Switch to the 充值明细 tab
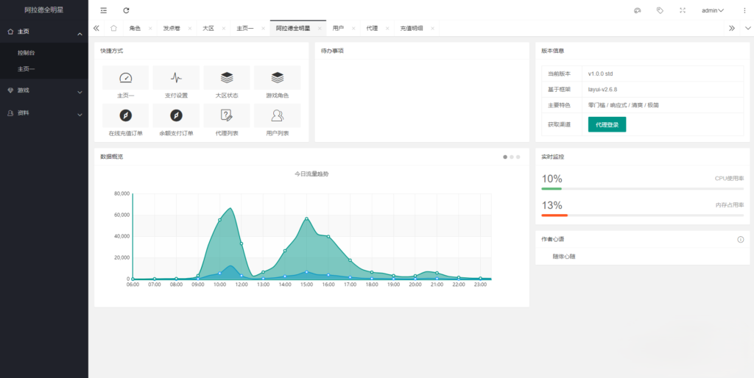Viewport: 754px width, 378px height. (x=412, y=29)
